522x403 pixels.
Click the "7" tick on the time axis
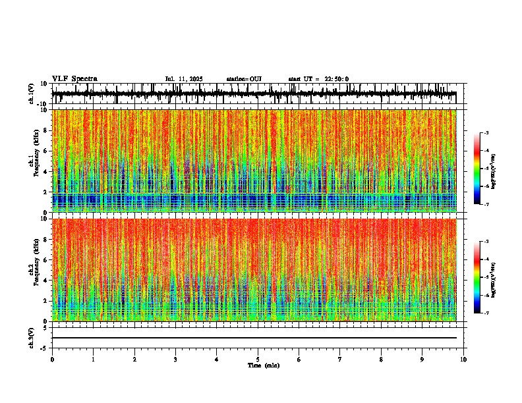click(x=340, y=360)
